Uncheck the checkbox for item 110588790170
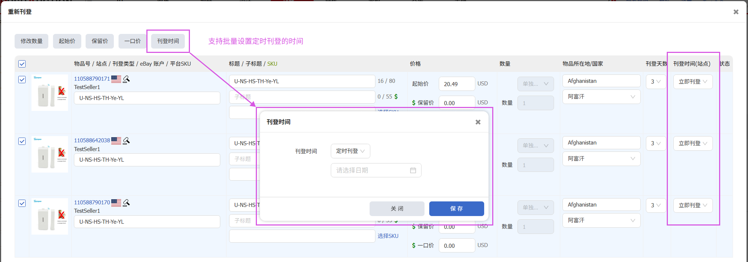Viewport: 748px width, 262px height. (x=22, y=203)
